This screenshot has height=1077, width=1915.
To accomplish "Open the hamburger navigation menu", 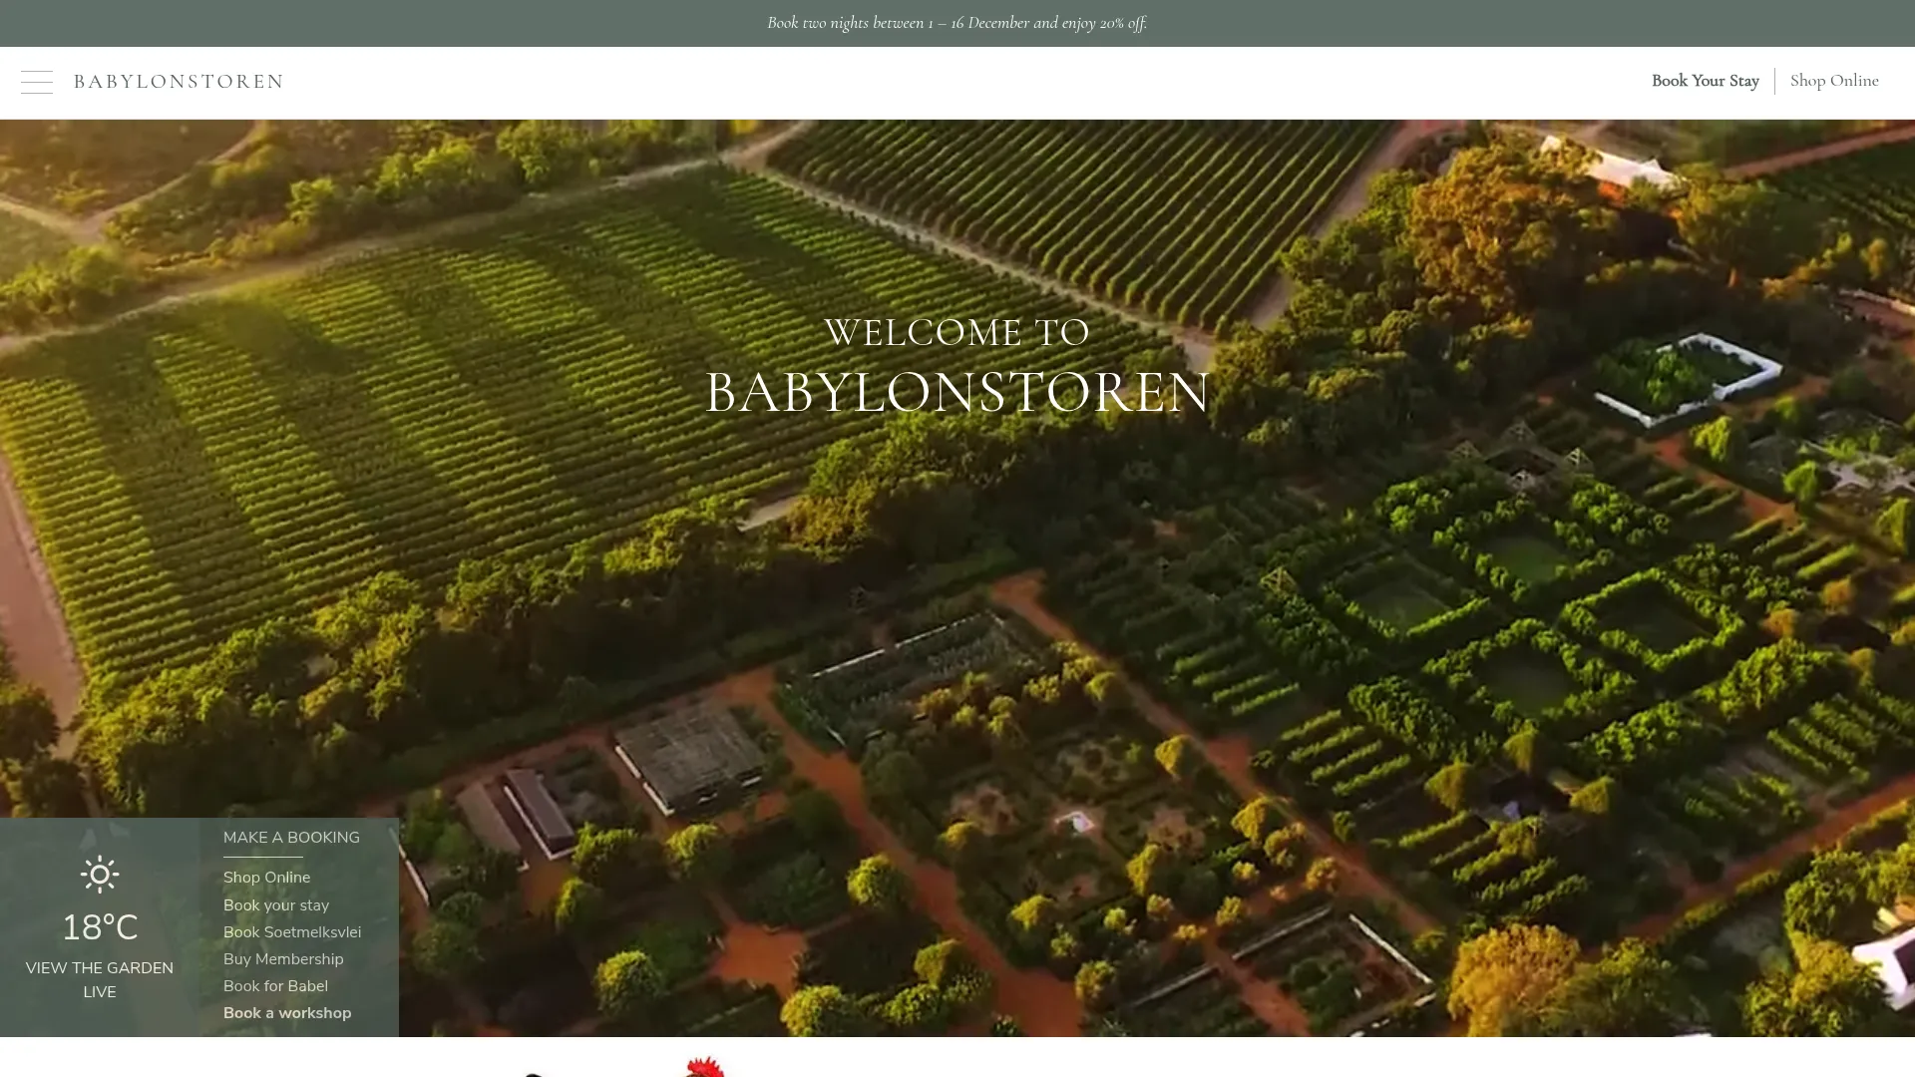I will pyautogui.click(x=37, y=82).
